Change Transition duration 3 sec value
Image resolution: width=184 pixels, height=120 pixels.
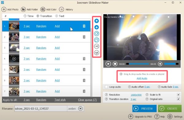[133, 99]
